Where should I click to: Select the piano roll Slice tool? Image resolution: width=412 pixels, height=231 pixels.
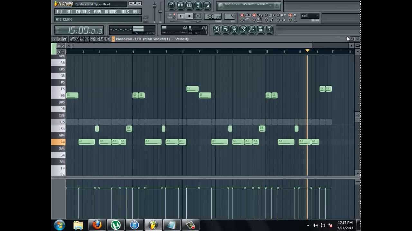coord(92,39)
